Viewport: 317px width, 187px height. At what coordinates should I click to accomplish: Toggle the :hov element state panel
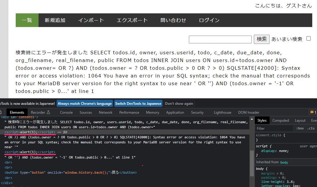(x=300, y=128)
